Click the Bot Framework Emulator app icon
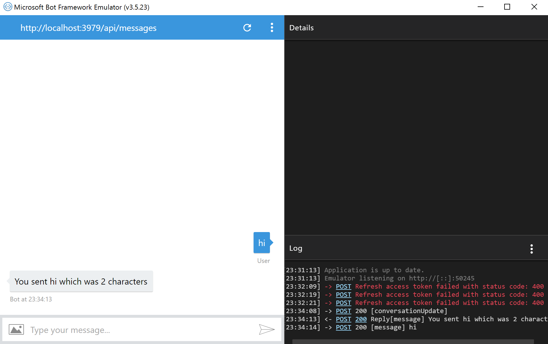The image size is (548, 344). coord(8,7)
